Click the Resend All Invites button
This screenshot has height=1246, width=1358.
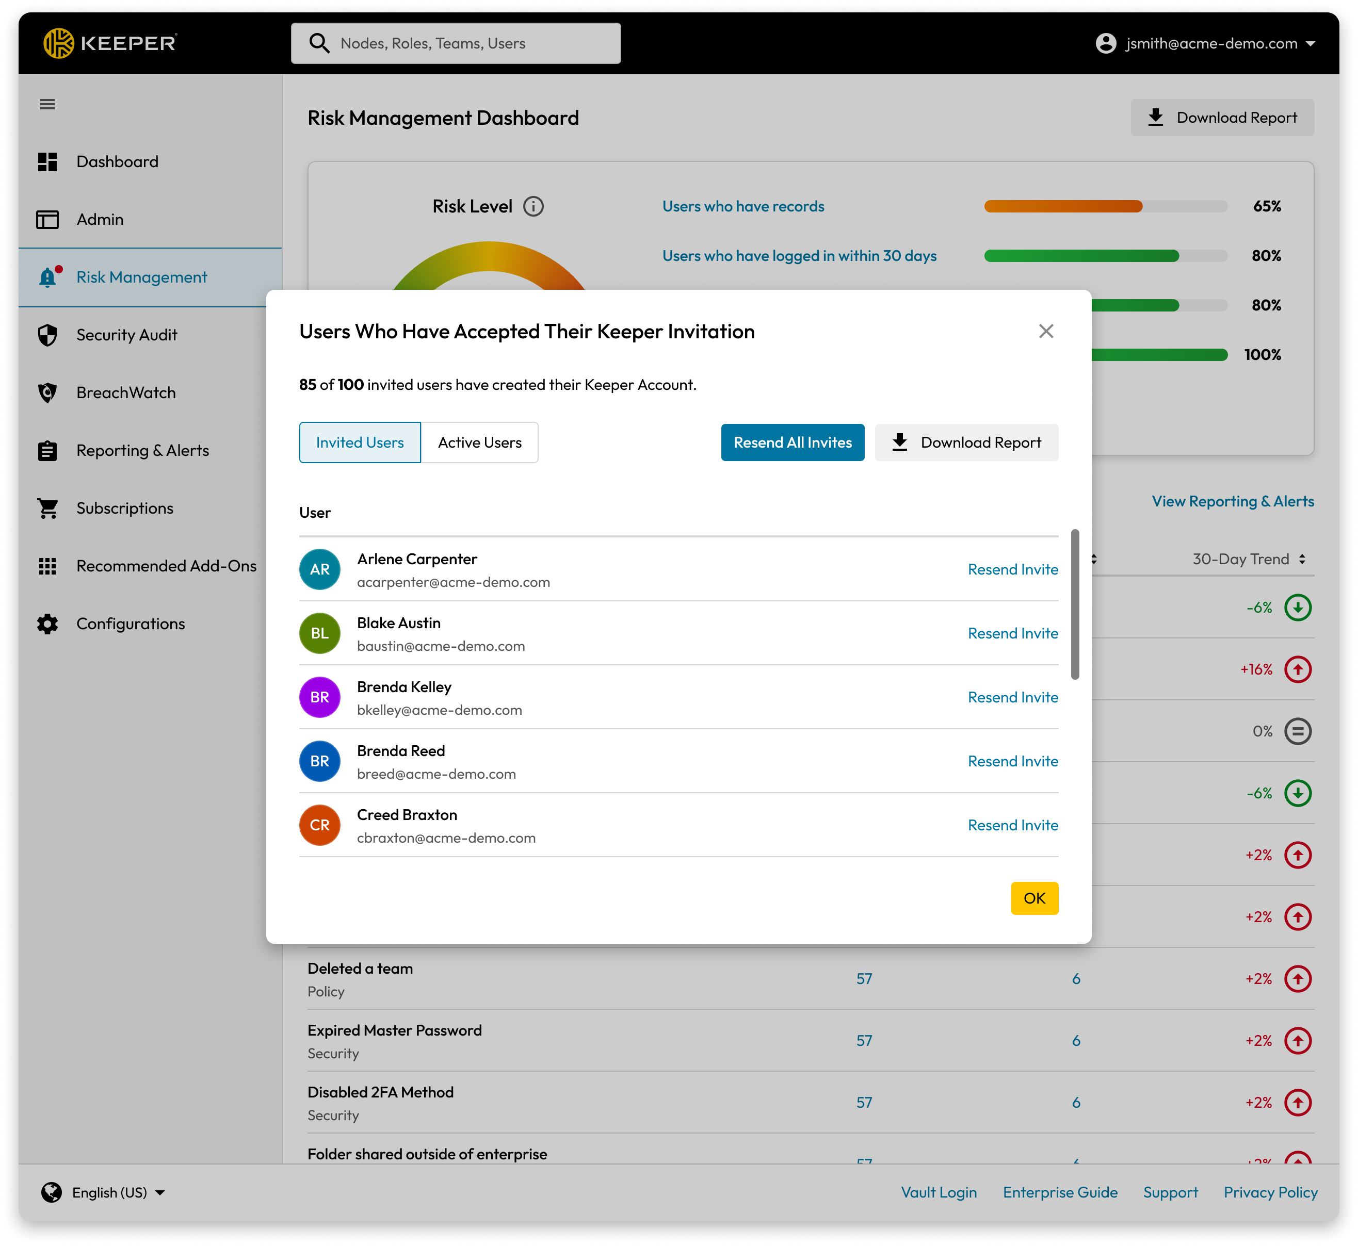pyautogui.click(x=792, y=442)
